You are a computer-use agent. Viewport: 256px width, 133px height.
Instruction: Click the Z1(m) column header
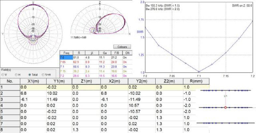86,81
